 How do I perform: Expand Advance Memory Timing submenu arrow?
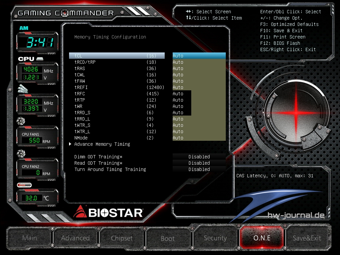coord(70,144)
